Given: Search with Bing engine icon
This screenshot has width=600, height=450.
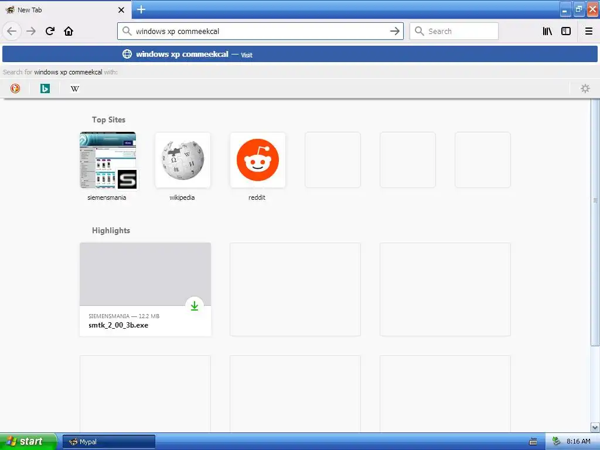Looking at the screenshot, I should pos(45,88).
